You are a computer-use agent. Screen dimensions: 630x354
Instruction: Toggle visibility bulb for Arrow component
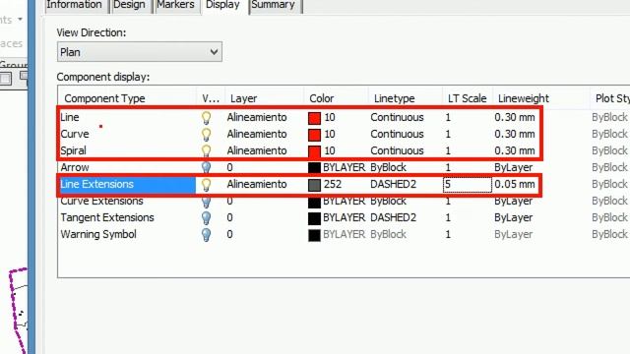click(x=206, y=167)
